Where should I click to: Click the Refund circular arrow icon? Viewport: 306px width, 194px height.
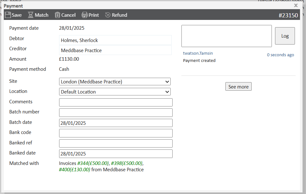click(108, 15)
